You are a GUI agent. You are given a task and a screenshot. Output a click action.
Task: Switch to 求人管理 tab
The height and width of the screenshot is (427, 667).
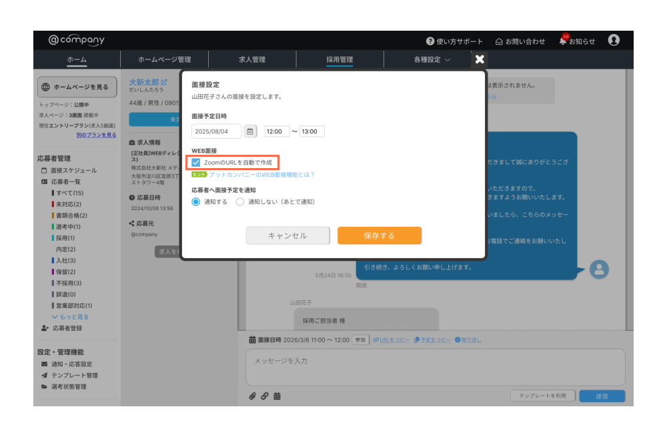point(252,59)
